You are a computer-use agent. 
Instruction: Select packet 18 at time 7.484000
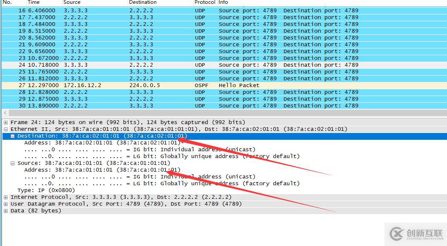(224, 24)
